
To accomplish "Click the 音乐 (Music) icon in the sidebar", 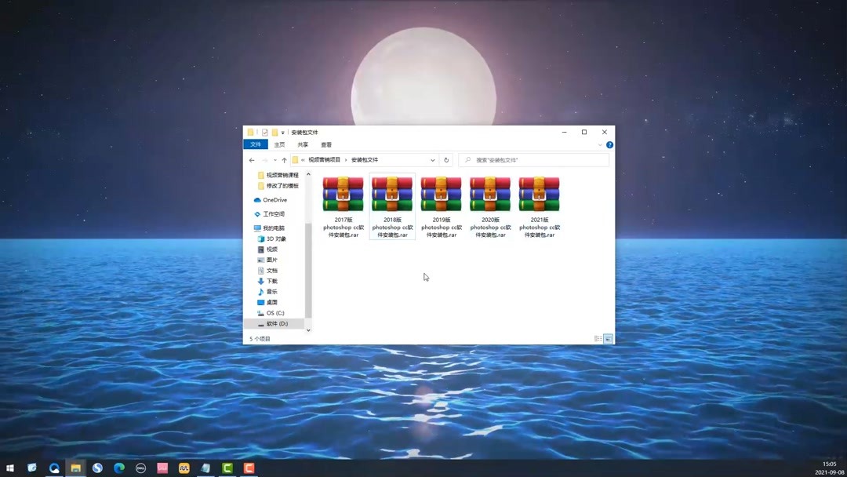I will pos(262,291).
